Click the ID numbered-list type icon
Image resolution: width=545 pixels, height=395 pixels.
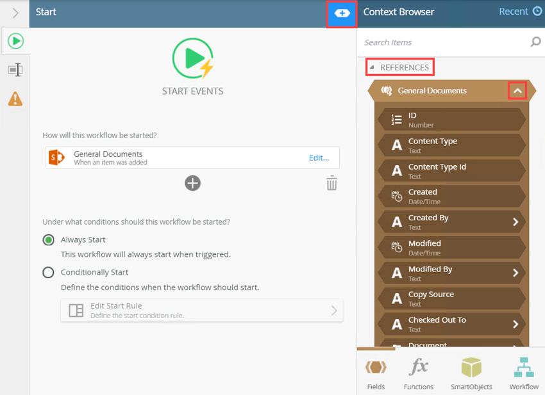click(397, 120)
